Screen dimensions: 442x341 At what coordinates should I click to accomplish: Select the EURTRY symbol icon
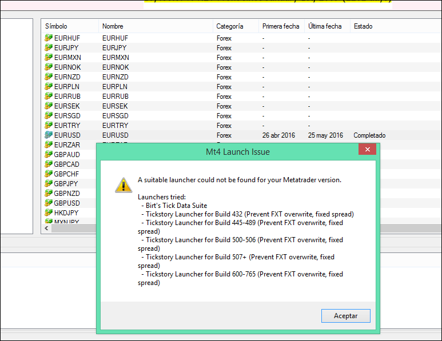pyautogui.click(x=49, y=126)
